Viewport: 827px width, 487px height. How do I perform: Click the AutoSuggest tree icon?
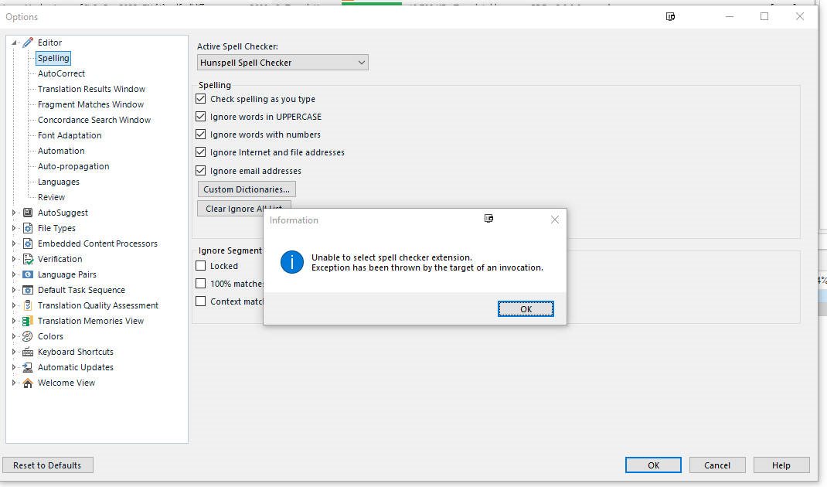point(28,213)
